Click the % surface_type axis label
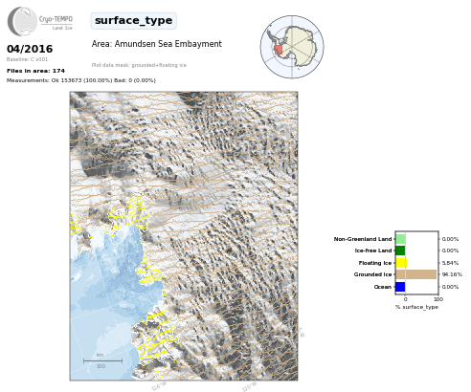 click(416, 307)
